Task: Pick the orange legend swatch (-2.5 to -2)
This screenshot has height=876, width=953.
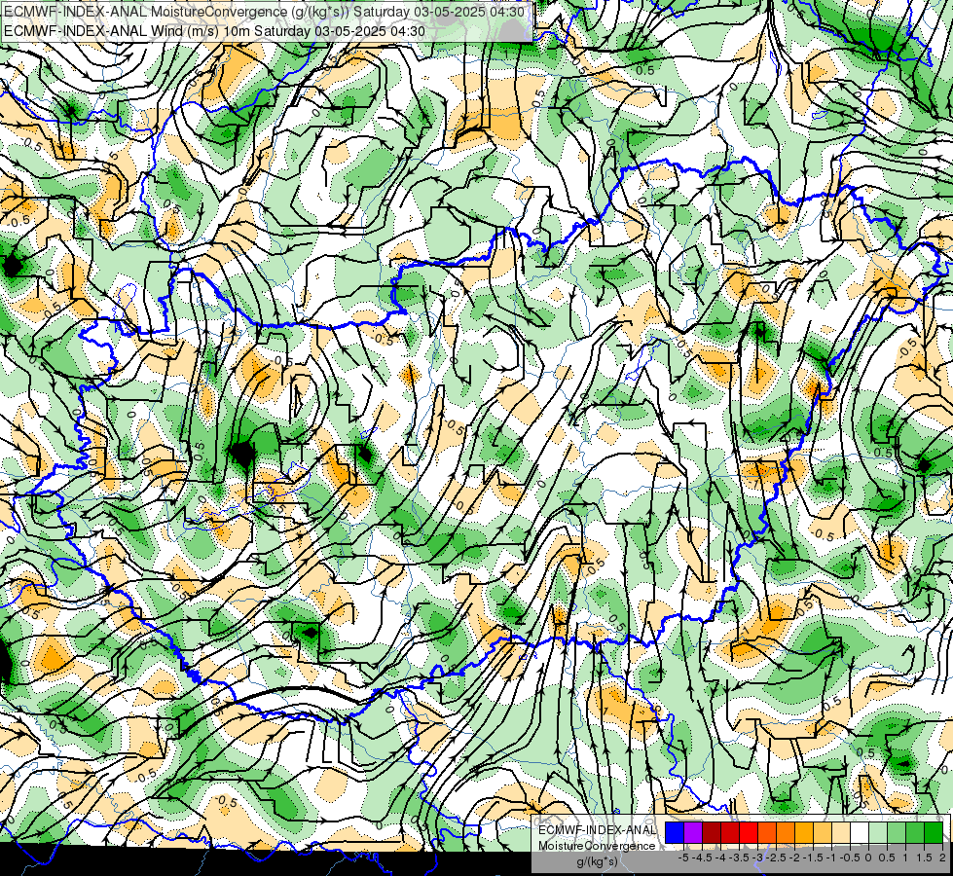Action: click(786, 832)
